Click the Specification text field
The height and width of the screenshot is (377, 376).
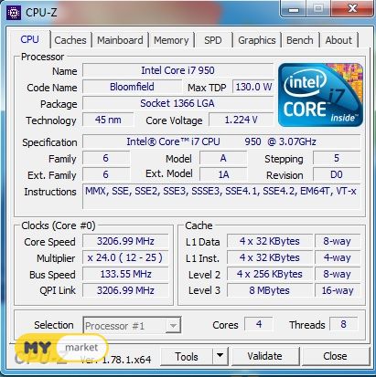[221, 141]
